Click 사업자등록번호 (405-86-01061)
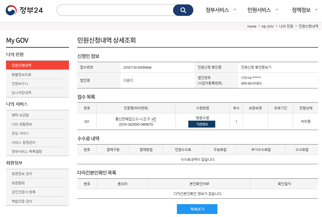 251,83
